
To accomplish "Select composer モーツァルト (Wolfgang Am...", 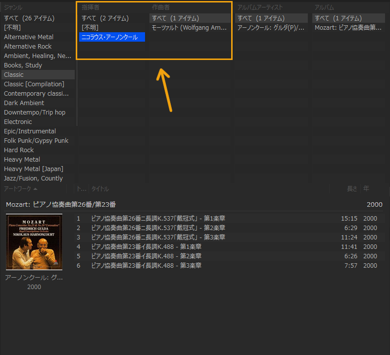I will tap(190, 28).
